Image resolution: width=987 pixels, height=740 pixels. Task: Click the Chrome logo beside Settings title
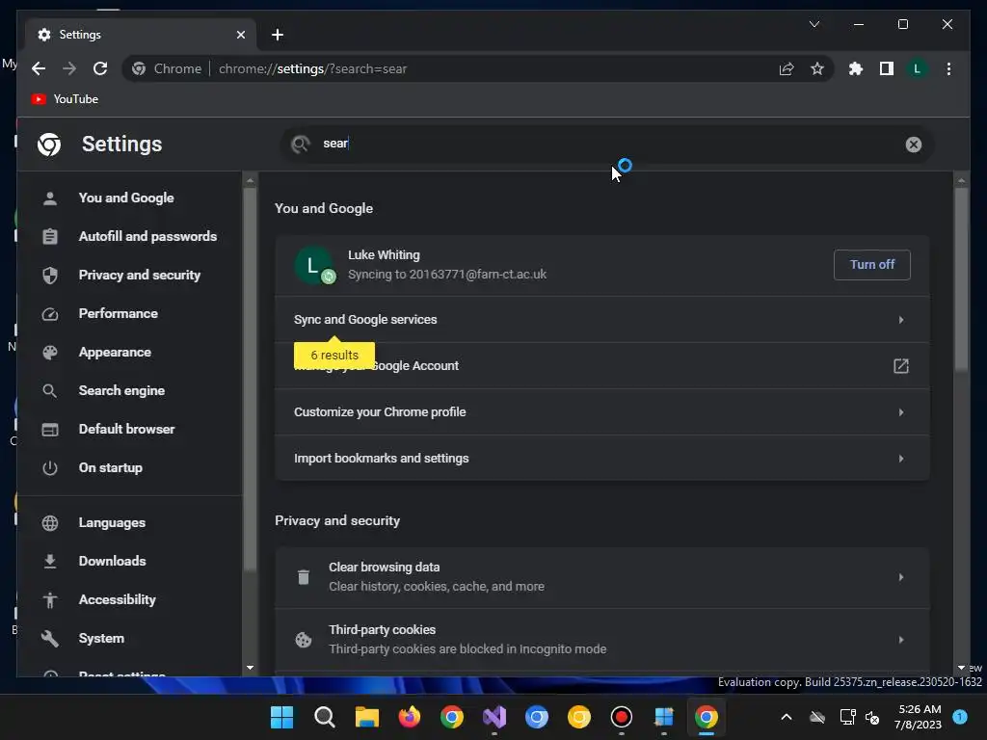pos(49,145)
